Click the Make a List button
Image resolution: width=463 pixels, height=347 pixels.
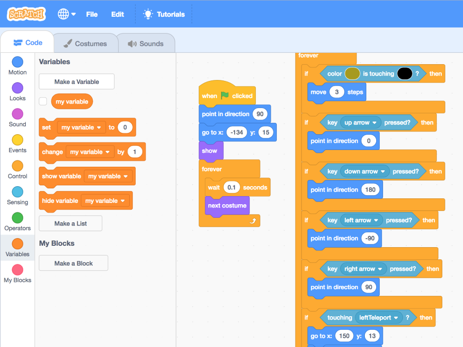click(x=71, y=223)
